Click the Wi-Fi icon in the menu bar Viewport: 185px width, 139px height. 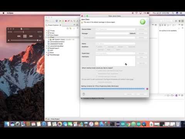(136, 13)
